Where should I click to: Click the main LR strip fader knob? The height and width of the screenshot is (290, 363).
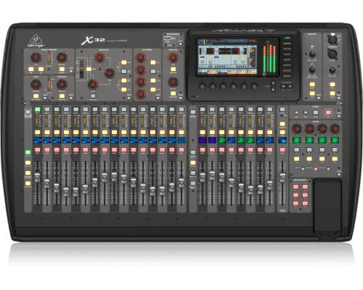click(282, 178)
